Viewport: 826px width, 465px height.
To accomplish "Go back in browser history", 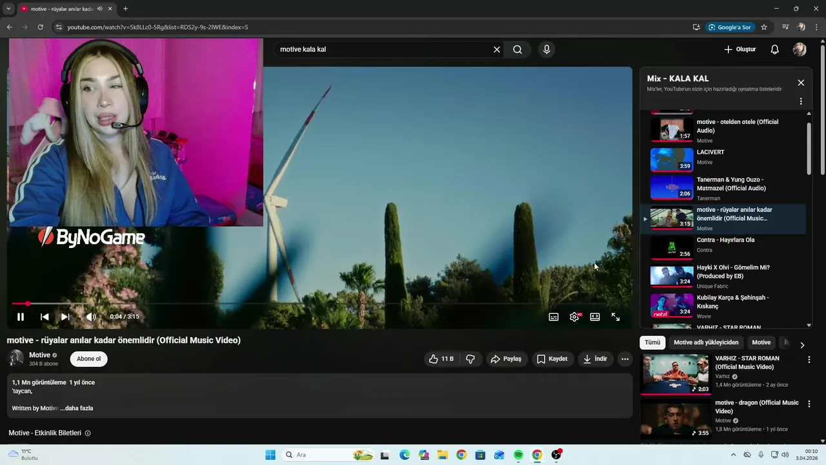I will point(9,27).
